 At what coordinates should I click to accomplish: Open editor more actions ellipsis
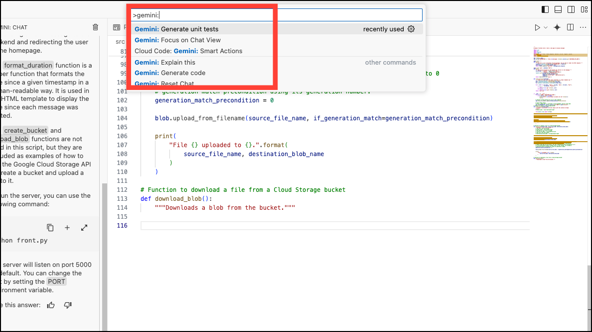[x=583, y=27]
